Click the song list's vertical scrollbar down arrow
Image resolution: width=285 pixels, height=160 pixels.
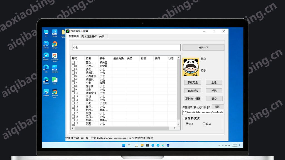[x=178, y=124]
